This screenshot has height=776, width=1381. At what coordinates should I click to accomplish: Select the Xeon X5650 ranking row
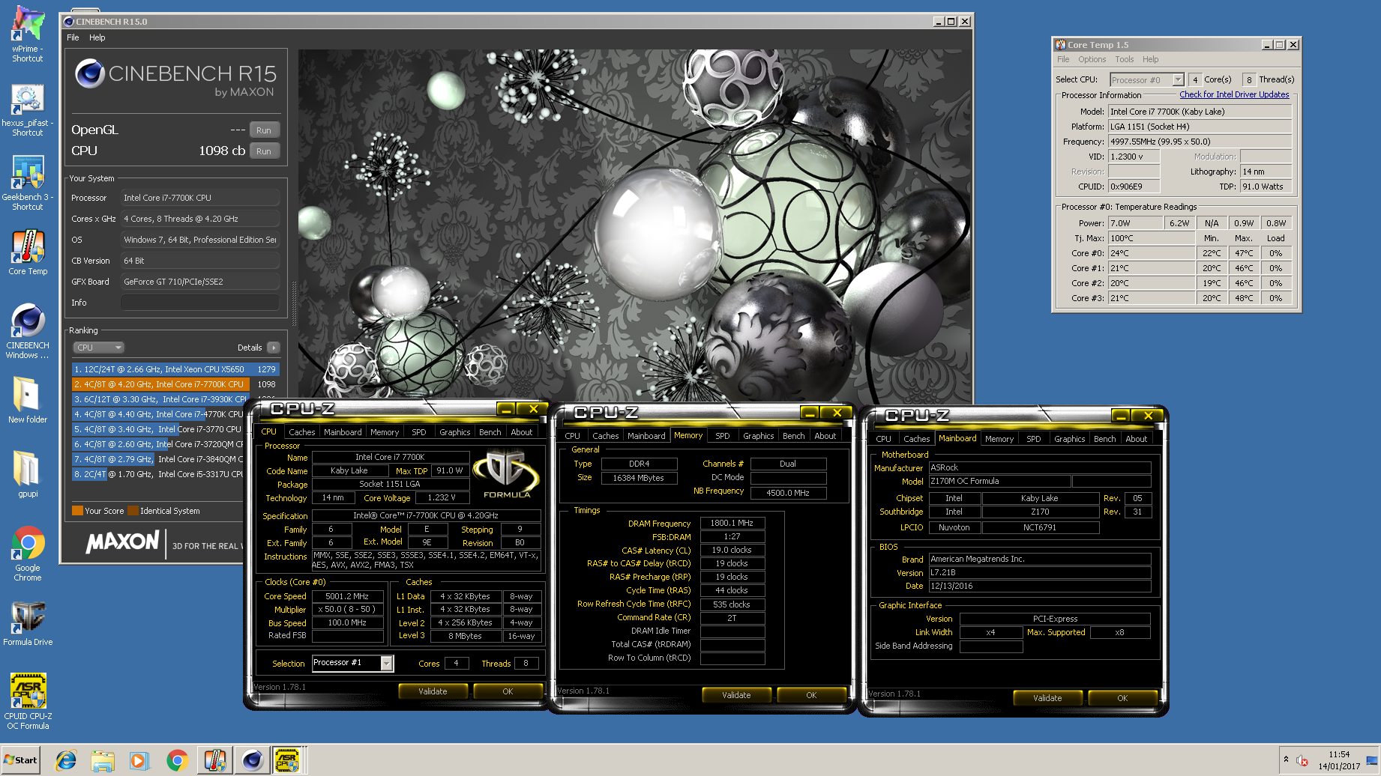pos(175,369)
